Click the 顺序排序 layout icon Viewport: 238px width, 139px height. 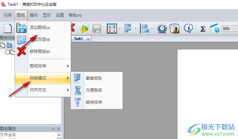coord(77,102)
